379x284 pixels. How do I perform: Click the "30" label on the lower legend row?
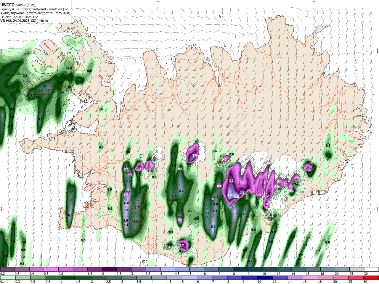click(x=366, y=282)
